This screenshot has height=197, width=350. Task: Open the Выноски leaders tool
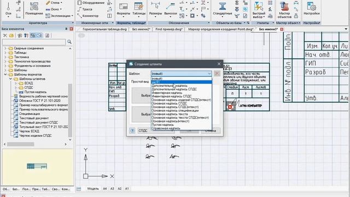pyautogui.click(x=170, y=9)
